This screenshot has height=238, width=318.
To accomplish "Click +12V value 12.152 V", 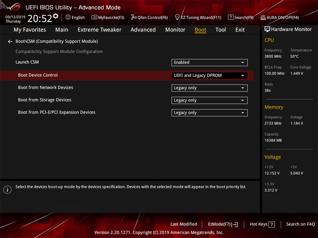I will [x=272, y=174].
